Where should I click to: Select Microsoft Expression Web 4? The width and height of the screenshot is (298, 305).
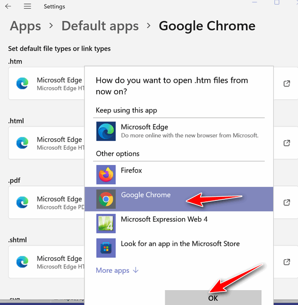click(x=179, y=224)
